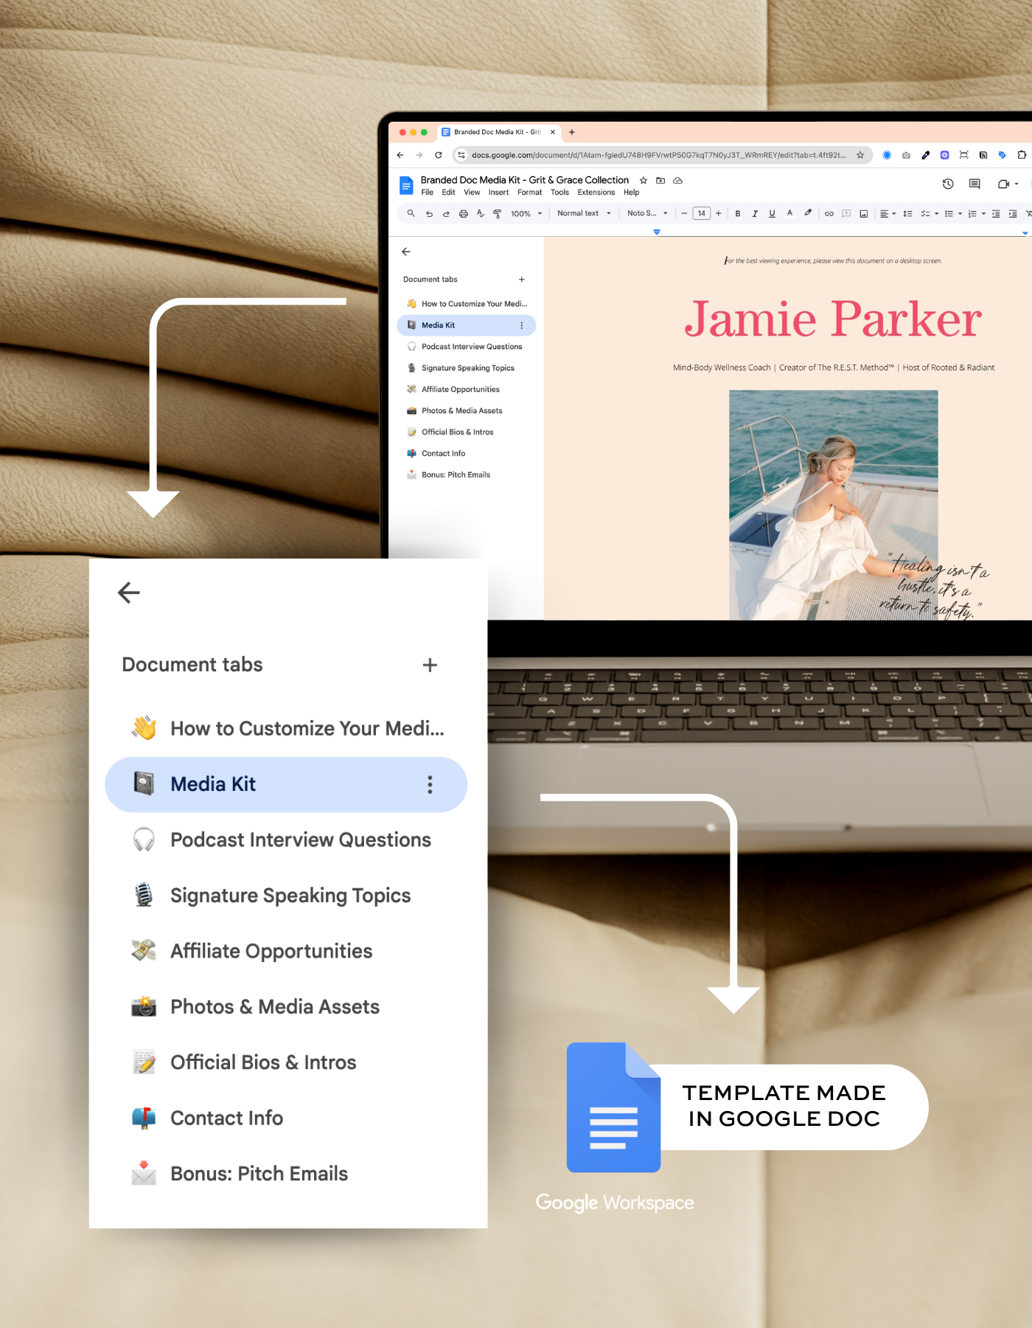1032x1328 pixels.
Task: Expand the bulleted list menu arrow
Action: pos(960,214)
